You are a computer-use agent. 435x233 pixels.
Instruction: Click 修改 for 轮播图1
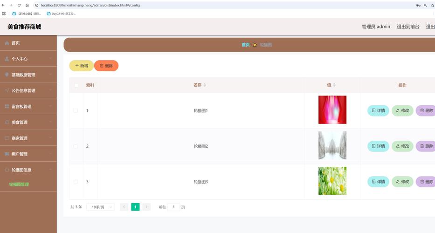click(402, 110)
